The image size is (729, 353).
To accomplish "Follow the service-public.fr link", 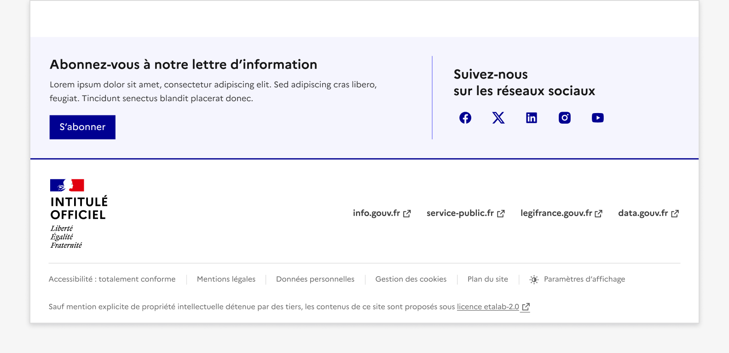I will 460,213.
